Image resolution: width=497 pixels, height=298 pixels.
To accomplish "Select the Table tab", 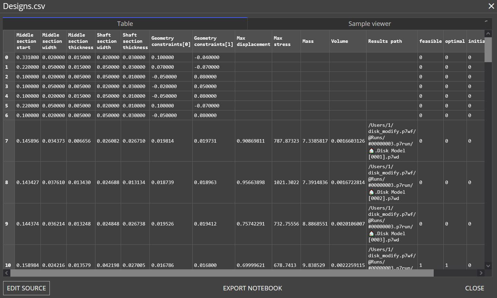I will click(125, 24).
